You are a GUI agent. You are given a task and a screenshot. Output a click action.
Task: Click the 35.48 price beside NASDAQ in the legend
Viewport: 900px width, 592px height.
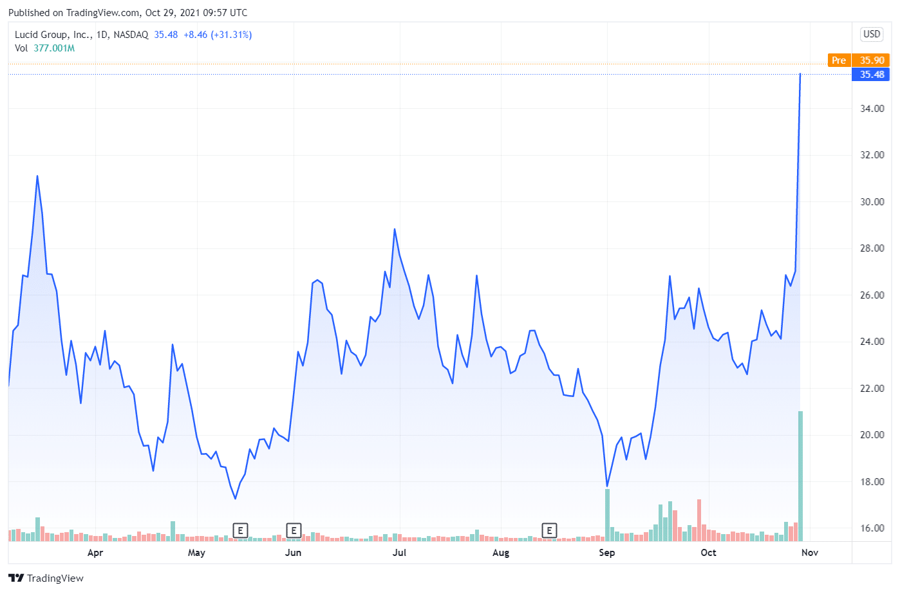pyautogui.click(x=166, y=35)
